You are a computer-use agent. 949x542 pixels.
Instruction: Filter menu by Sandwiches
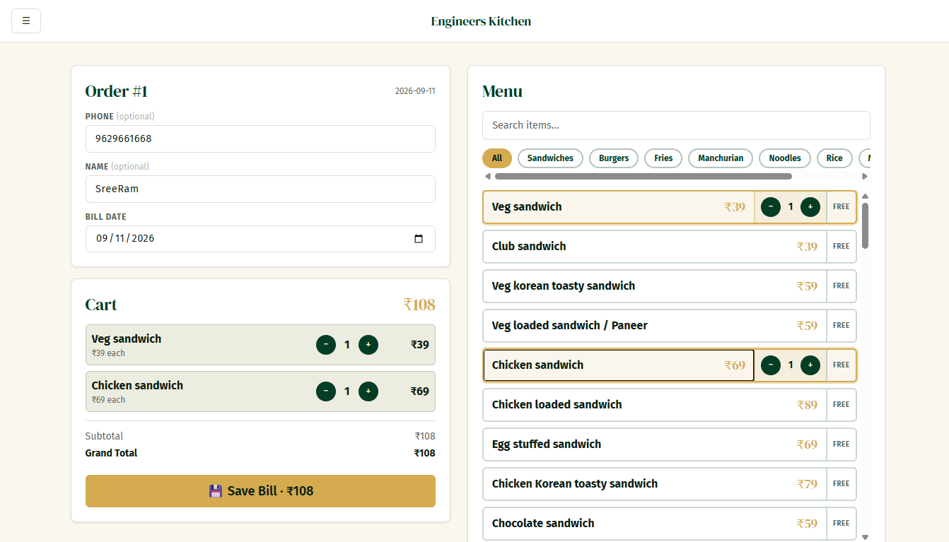coord(550,158)
